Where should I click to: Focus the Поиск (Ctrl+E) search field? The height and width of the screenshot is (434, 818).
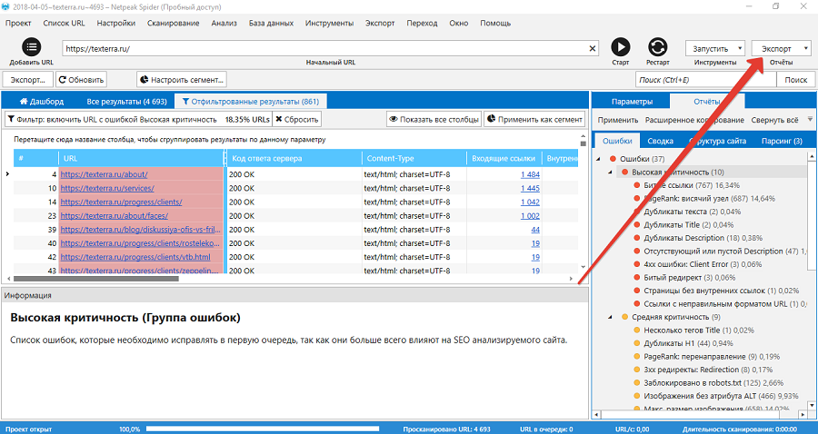[706, 80]
